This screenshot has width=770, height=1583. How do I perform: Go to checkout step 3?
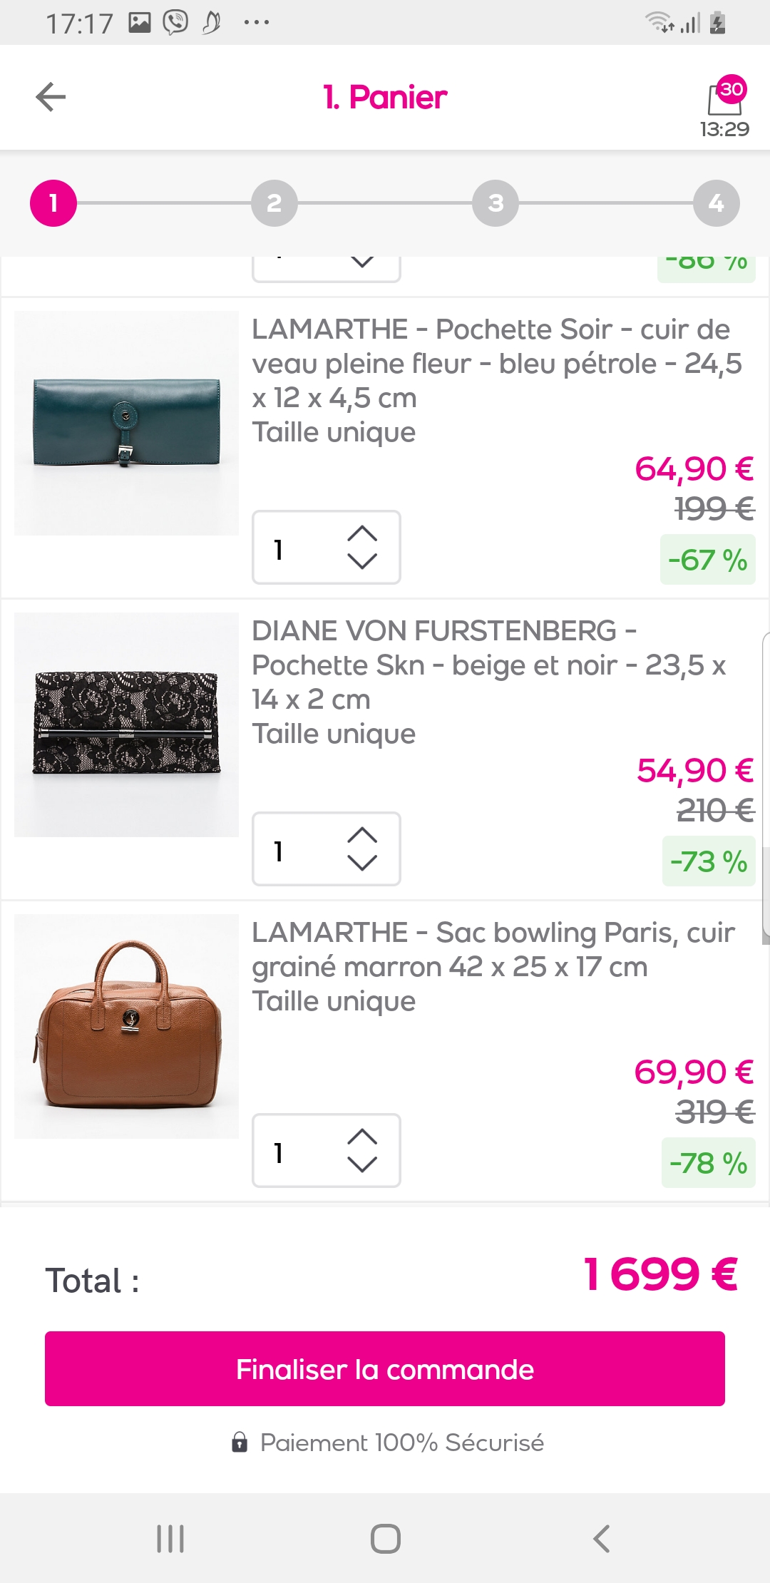pos(496,203)
